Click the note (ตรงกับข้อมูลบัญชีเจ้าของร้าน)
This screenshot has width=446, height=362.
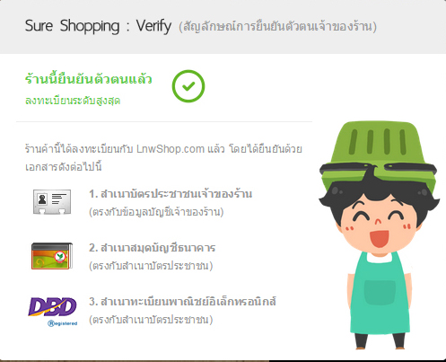click(156, 212)
